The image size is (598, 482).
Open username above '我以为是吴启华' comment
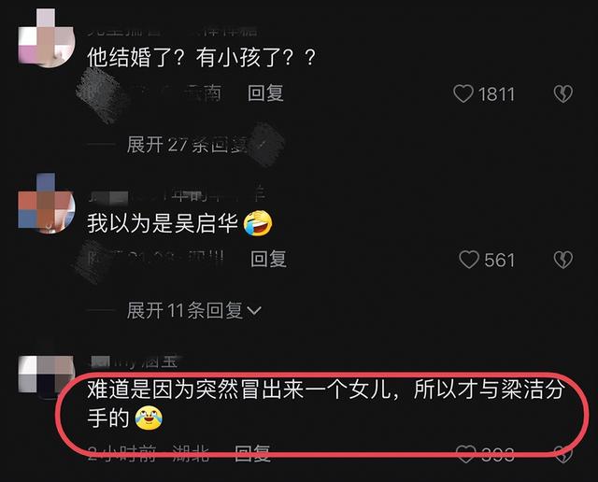click(177, 195)
